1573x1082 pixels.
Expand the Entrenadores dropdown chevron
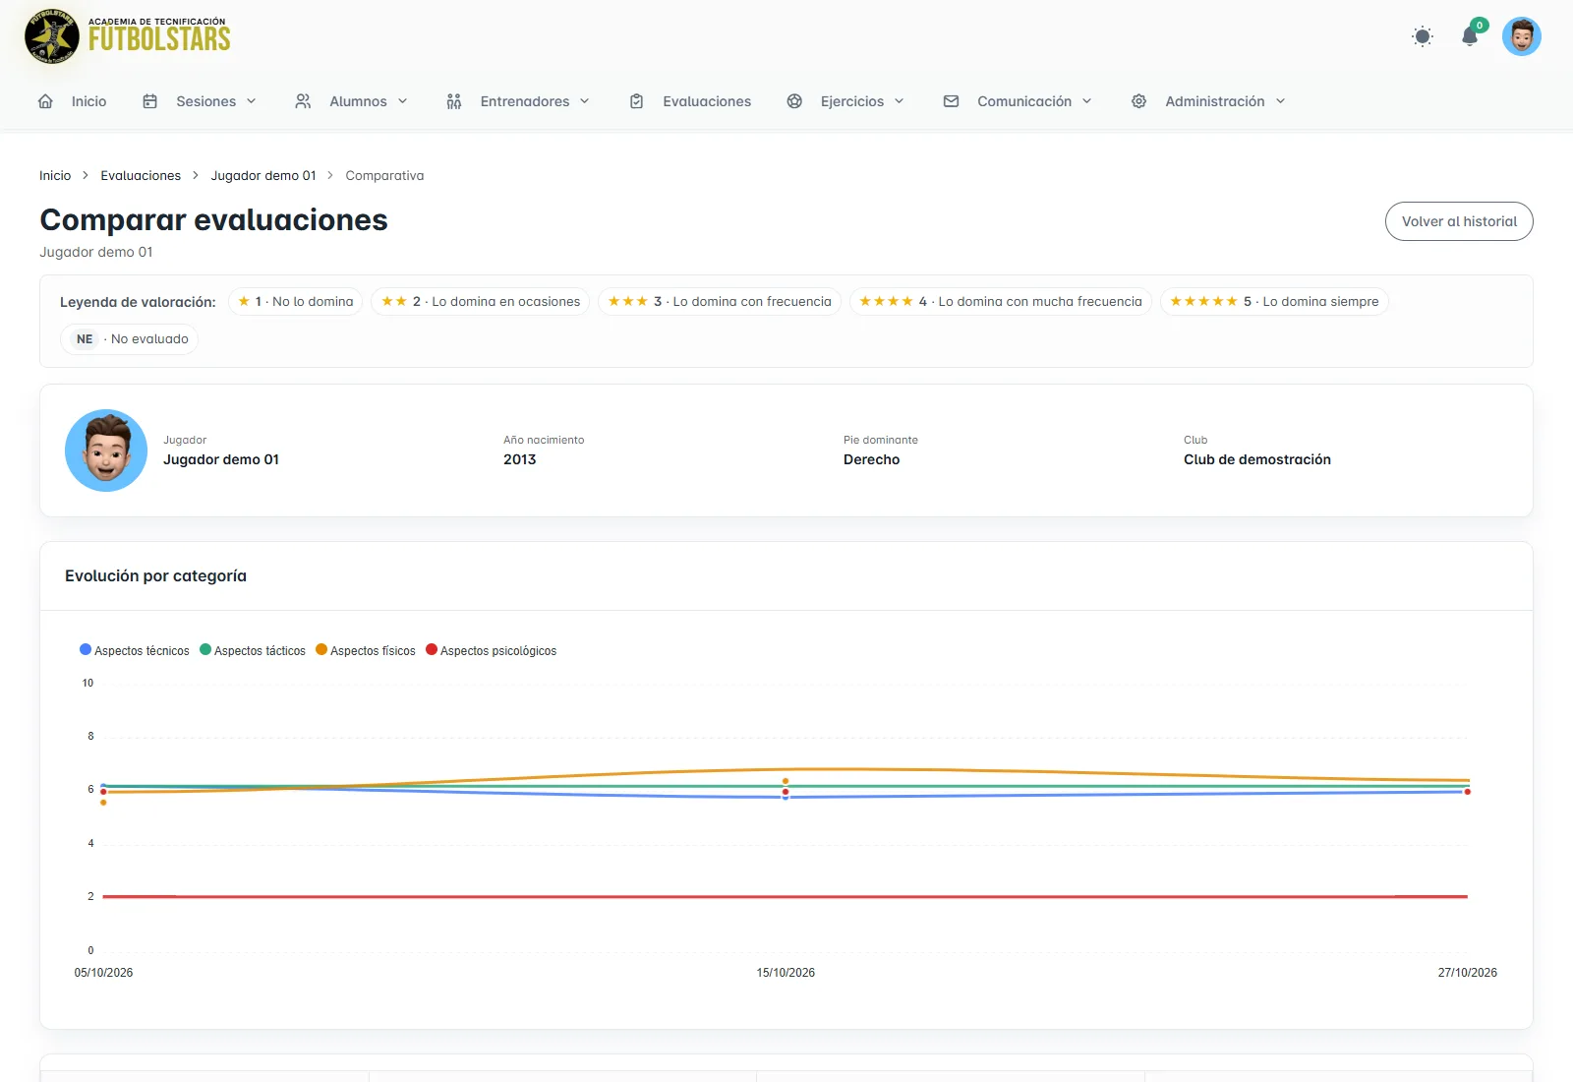[585, 101]
